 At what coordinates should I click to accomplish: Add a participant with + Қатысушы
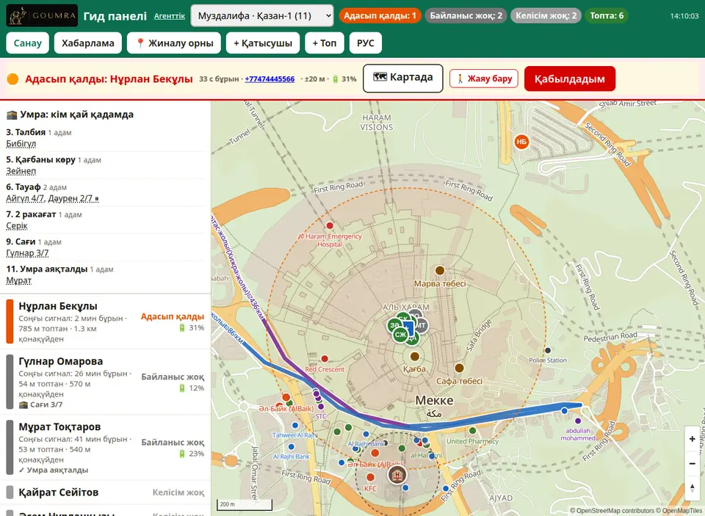[263, 43]
